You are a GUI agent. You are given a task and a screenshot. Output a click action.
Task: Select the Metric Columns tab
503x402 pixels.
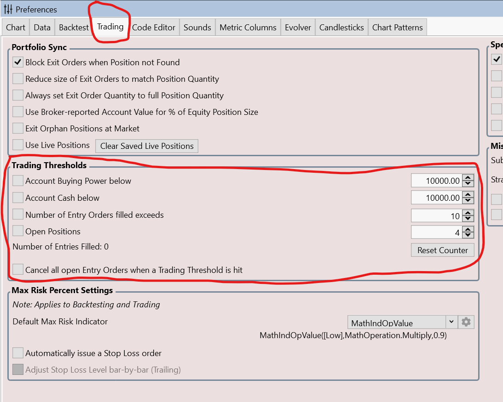pos(248,28)
